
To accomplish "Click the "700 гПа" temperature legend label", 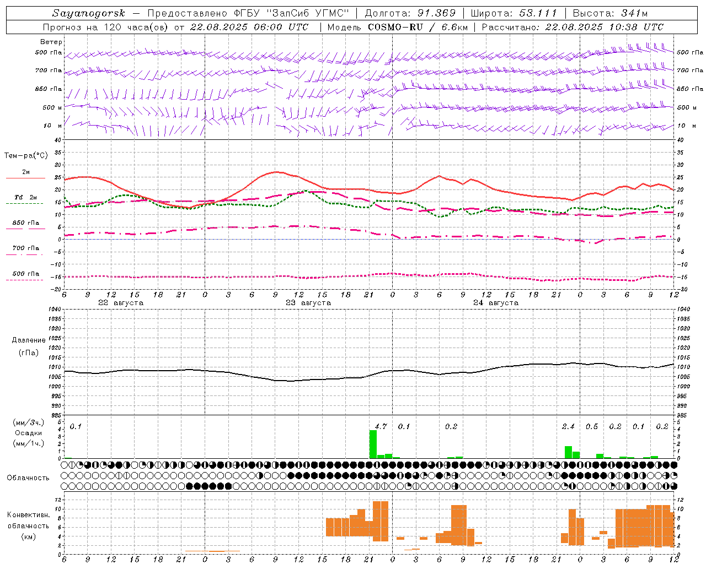I will tap(25, 248).
